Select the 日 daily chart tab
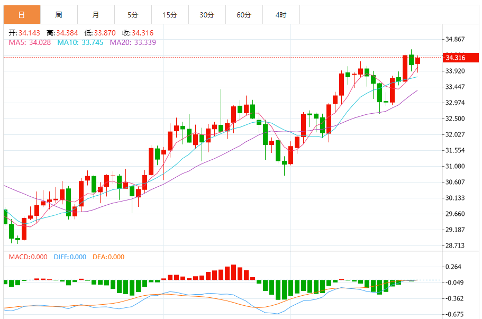 22,14
